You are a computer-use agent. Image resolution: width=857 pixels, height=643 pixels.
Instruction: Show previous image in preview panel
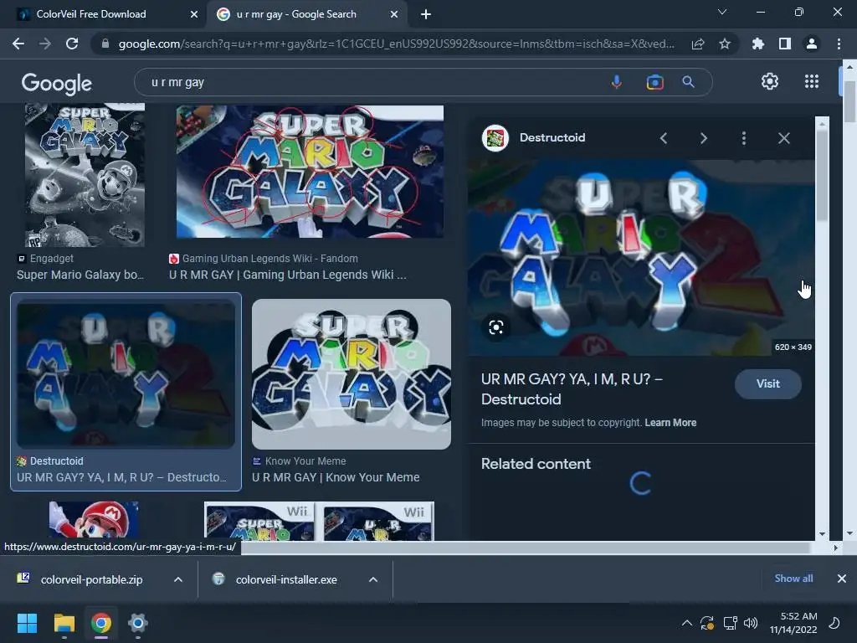[x=664, y=138]
